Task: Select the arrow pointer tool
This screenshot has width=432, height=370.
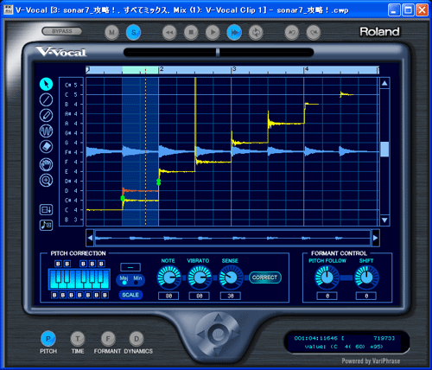Action: pos(46,85)
